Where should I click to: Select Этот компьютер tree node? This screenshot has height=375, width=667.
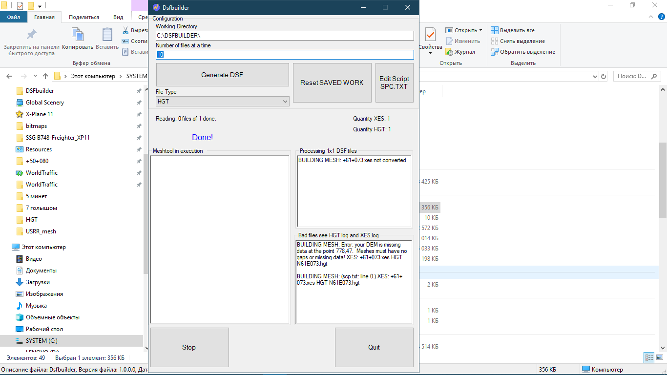click(x=43, y=247)
